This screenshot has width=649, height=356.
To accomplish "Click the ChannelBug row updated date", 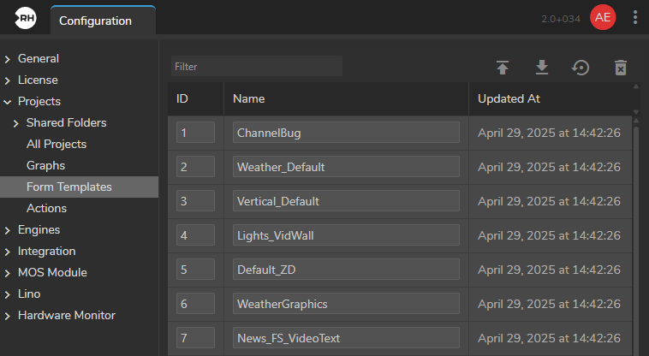I will click(549, 133).
